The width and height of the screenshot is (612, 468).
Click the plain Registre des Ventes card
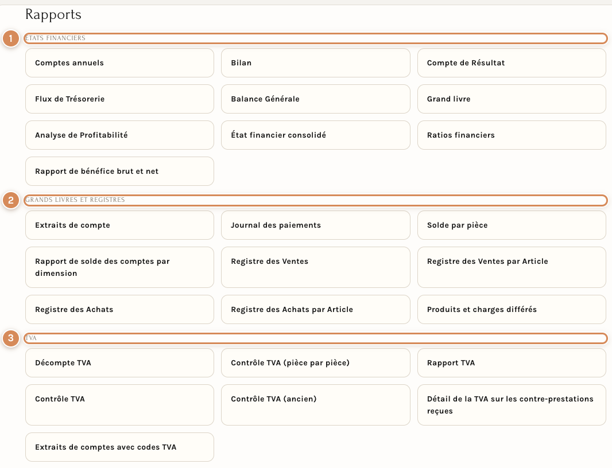point(315,267)
